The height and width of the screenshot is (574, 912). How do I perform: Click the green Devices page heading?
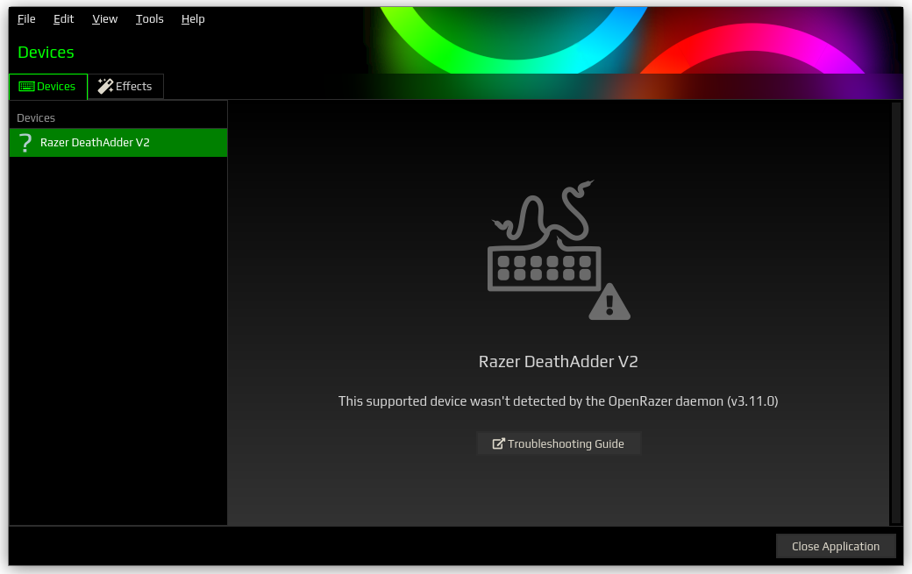[x=46, y=53]
